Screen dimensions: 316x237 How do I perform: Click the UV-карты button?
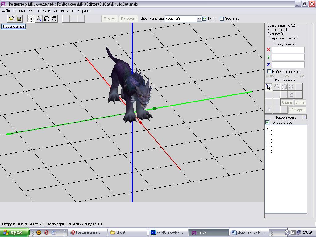(x=297, y=110)
